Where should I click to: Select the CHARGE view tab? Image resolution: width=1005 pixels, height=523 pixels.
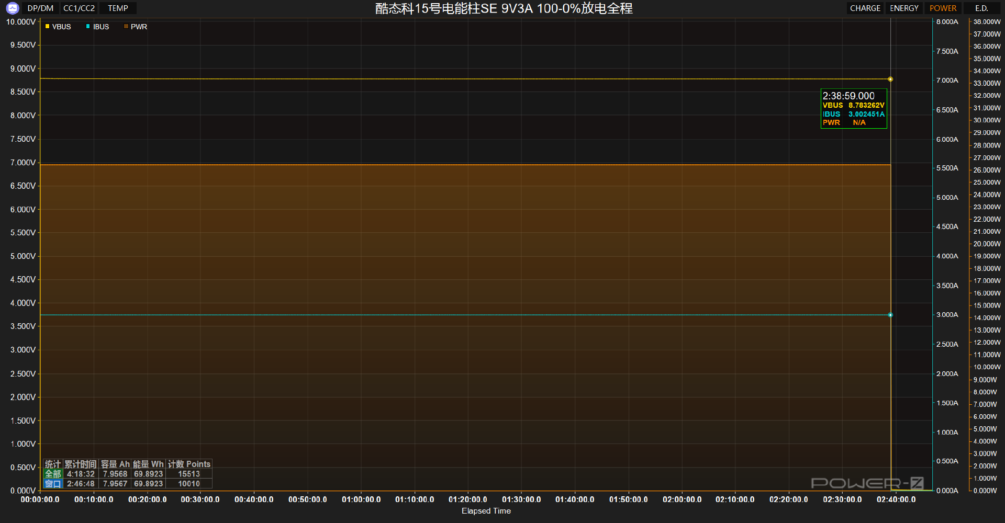coord(865,8)
